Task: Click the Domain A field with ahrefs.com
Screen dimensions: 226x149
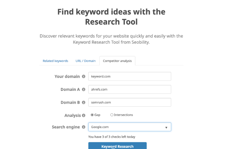Action: (x=130, y=89)
